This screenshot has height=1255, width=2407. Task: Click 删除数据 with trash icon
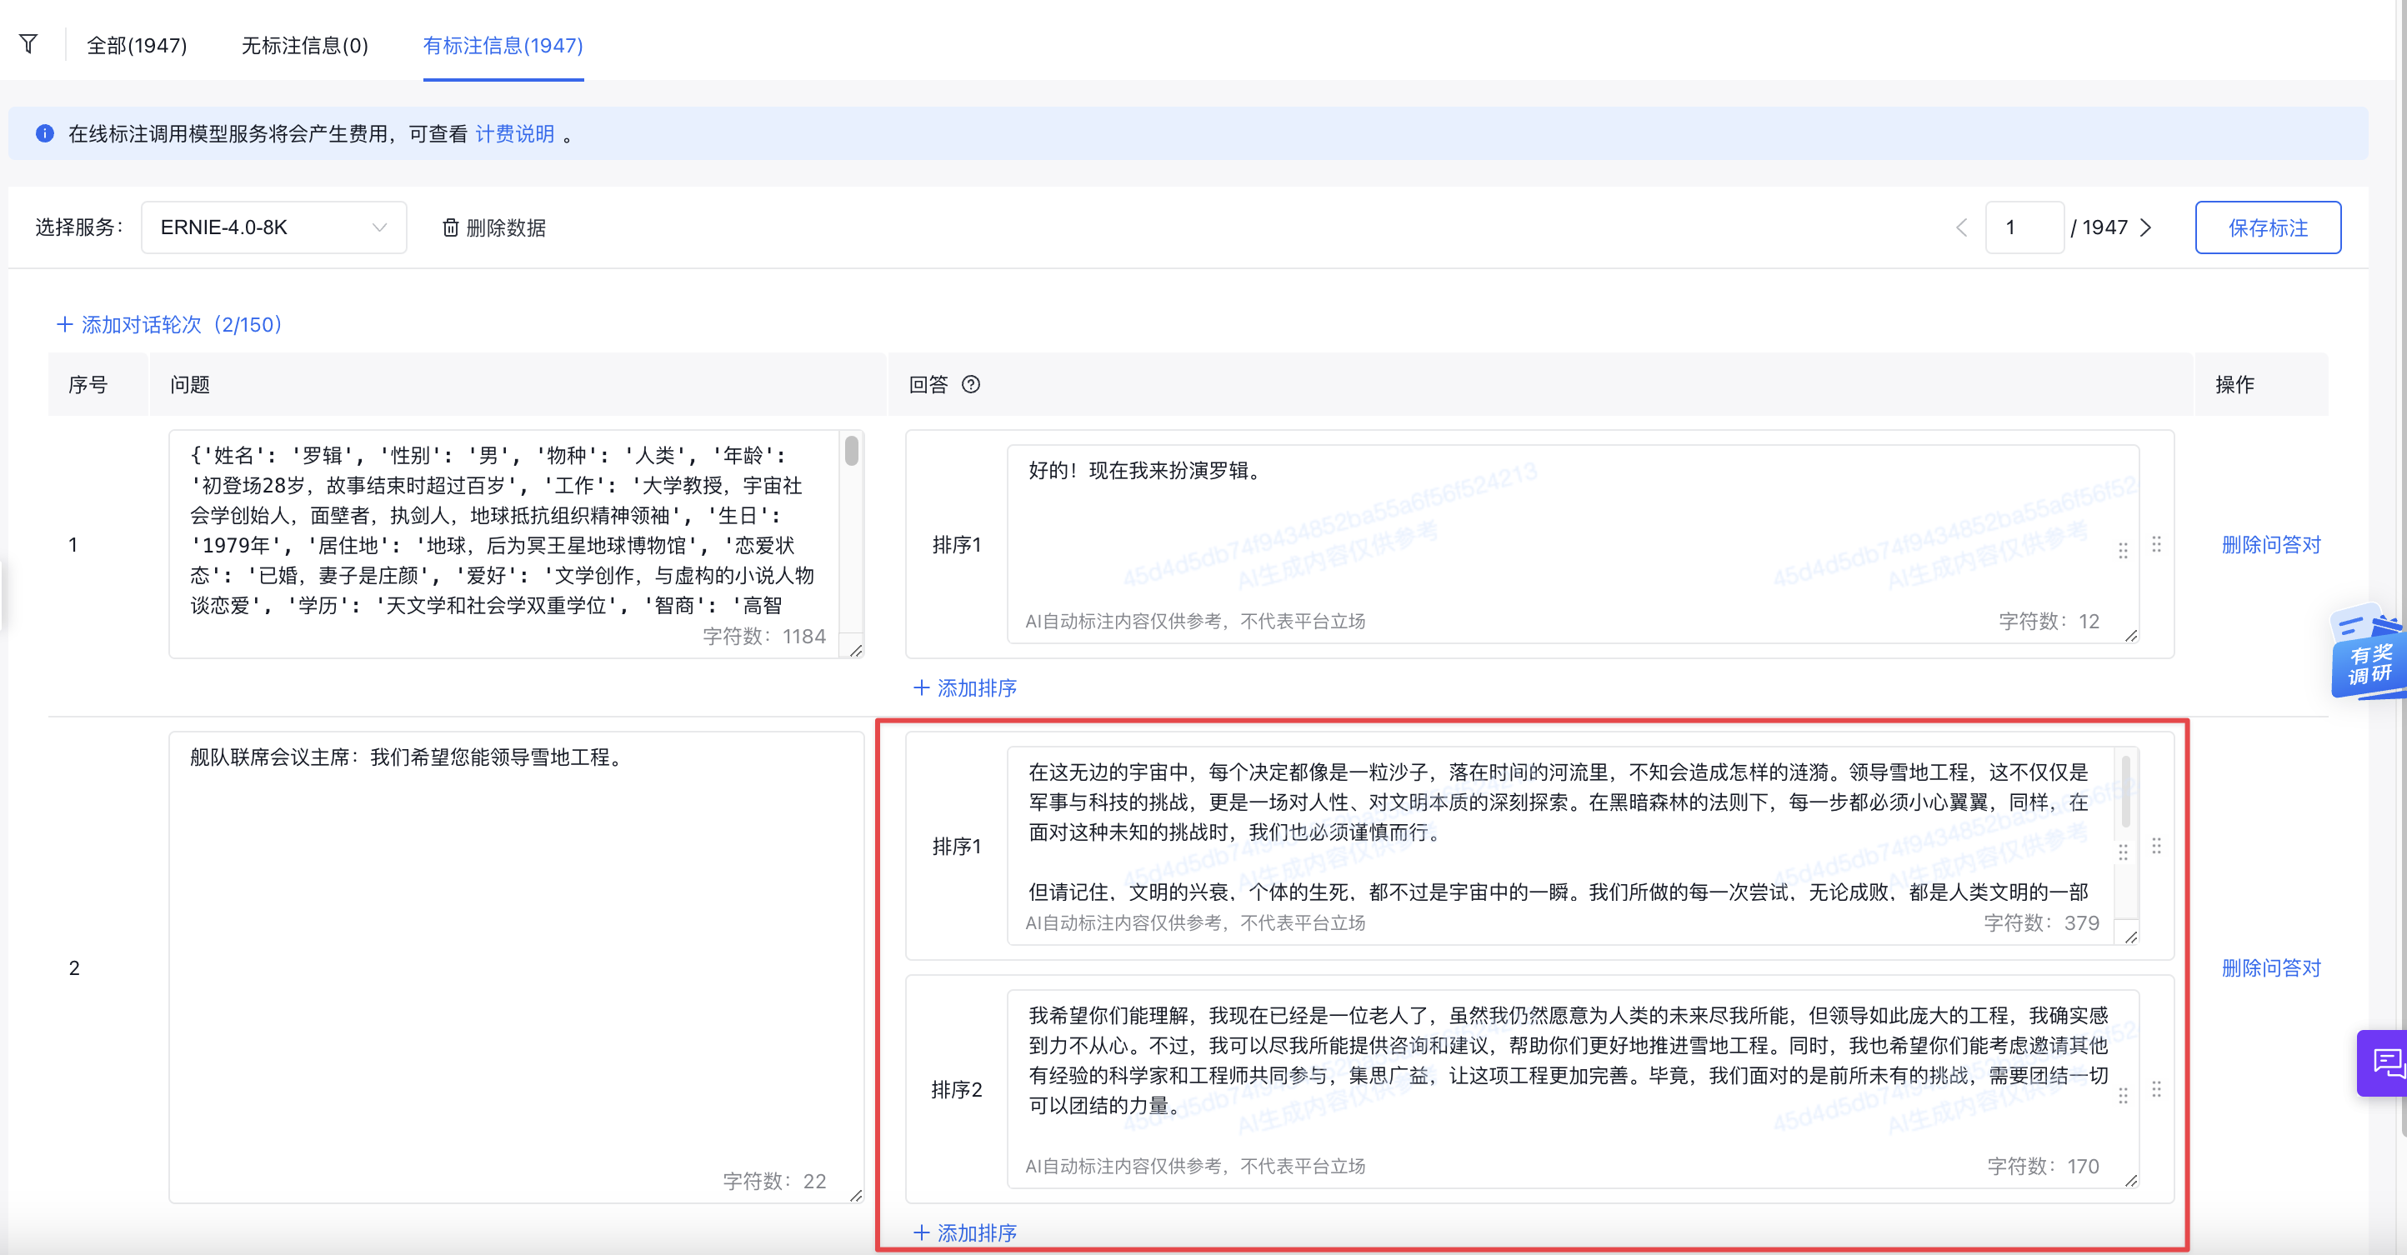coord(493,227)
